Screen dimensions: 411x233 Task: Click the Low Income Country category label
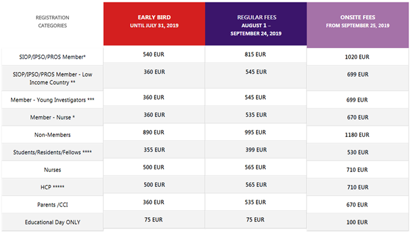[x=52, y=78]
